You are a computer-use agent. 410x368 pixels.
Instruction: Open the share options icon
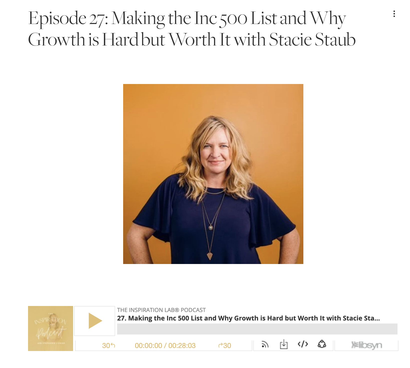(x=322, y=344)
